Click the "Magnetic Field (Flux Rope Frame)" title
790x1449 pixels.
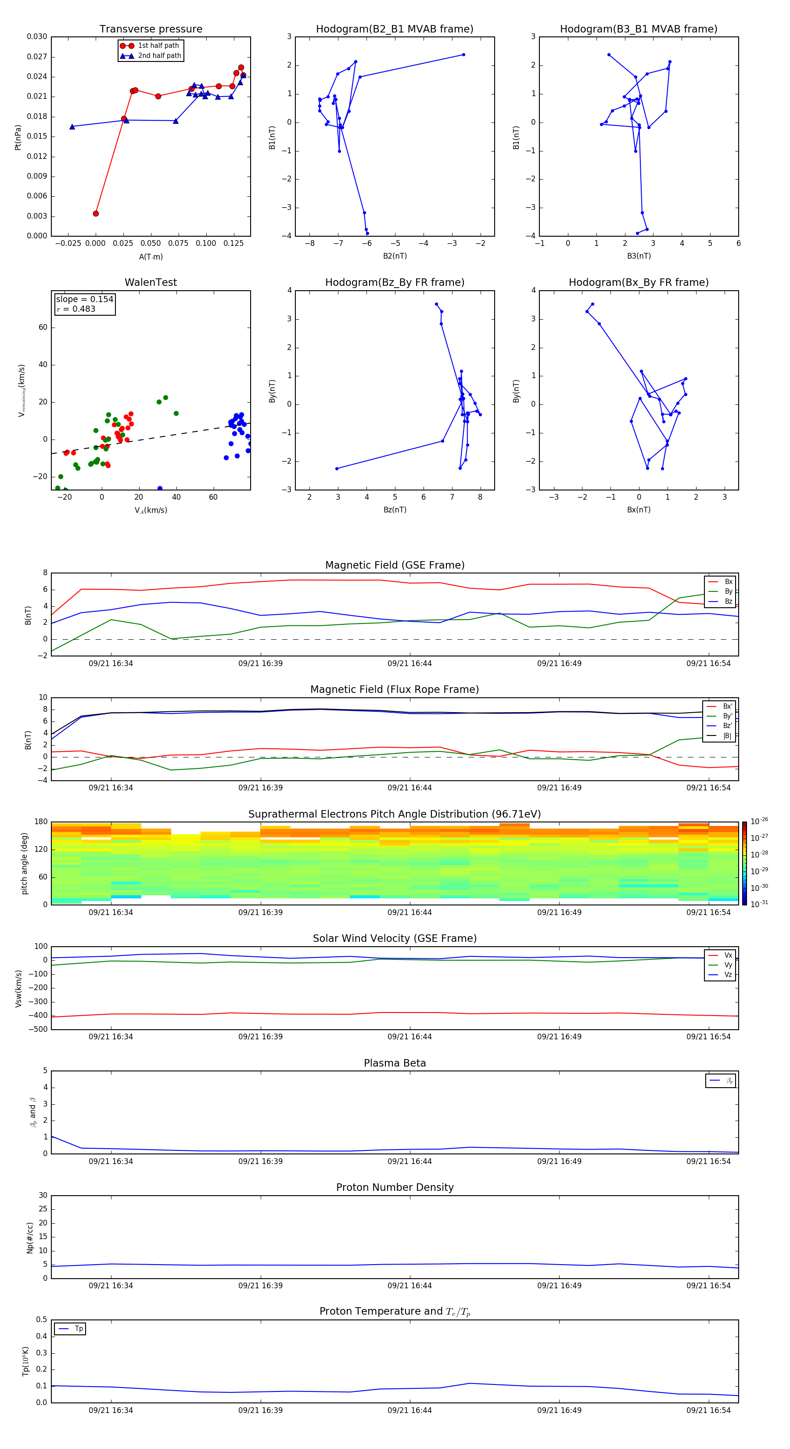pos(395,690)
